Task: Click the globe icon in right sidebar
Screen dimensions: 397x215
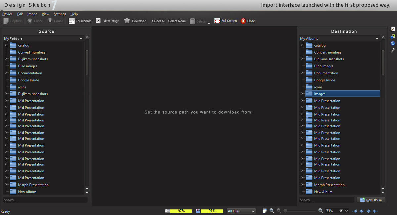Action: 393,43
